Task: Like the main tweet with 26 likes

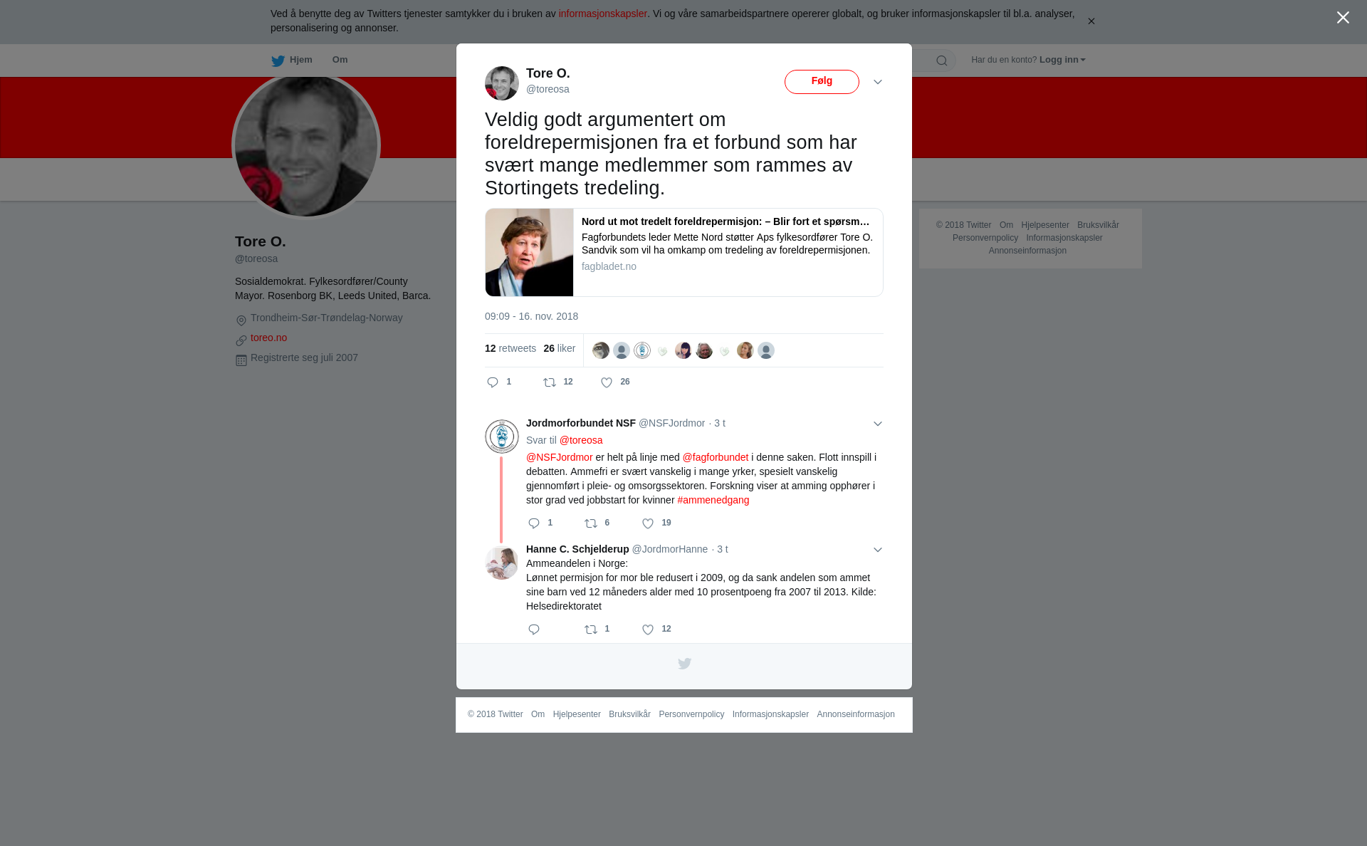Action: coord(607,382)
